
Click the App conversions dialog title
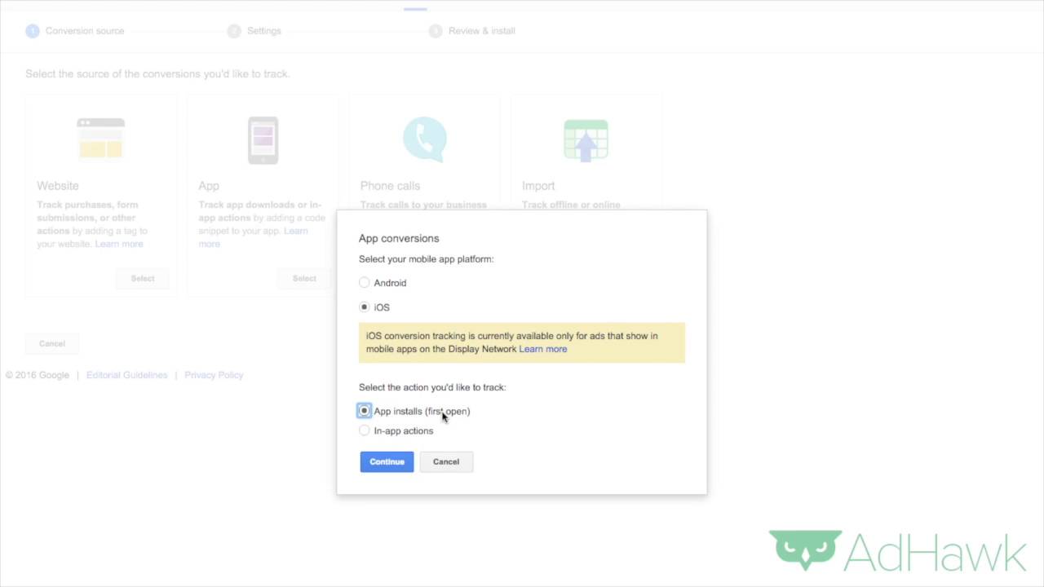coord(399,238)
